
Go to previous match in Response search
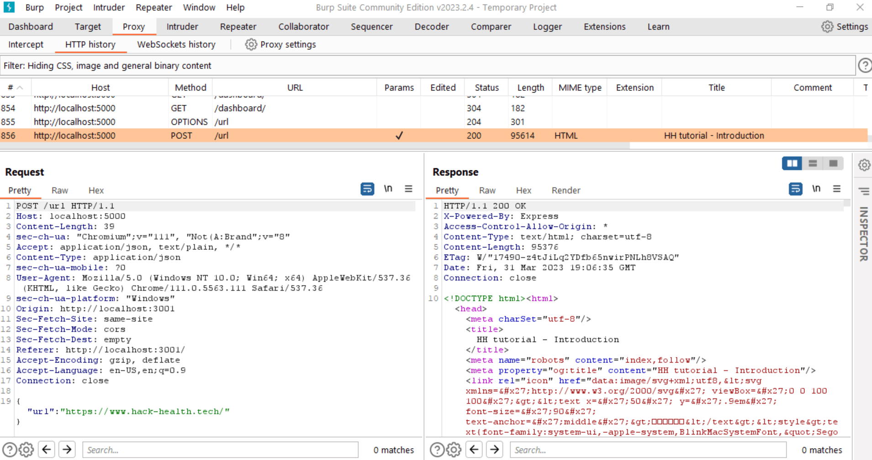(474, 450)
